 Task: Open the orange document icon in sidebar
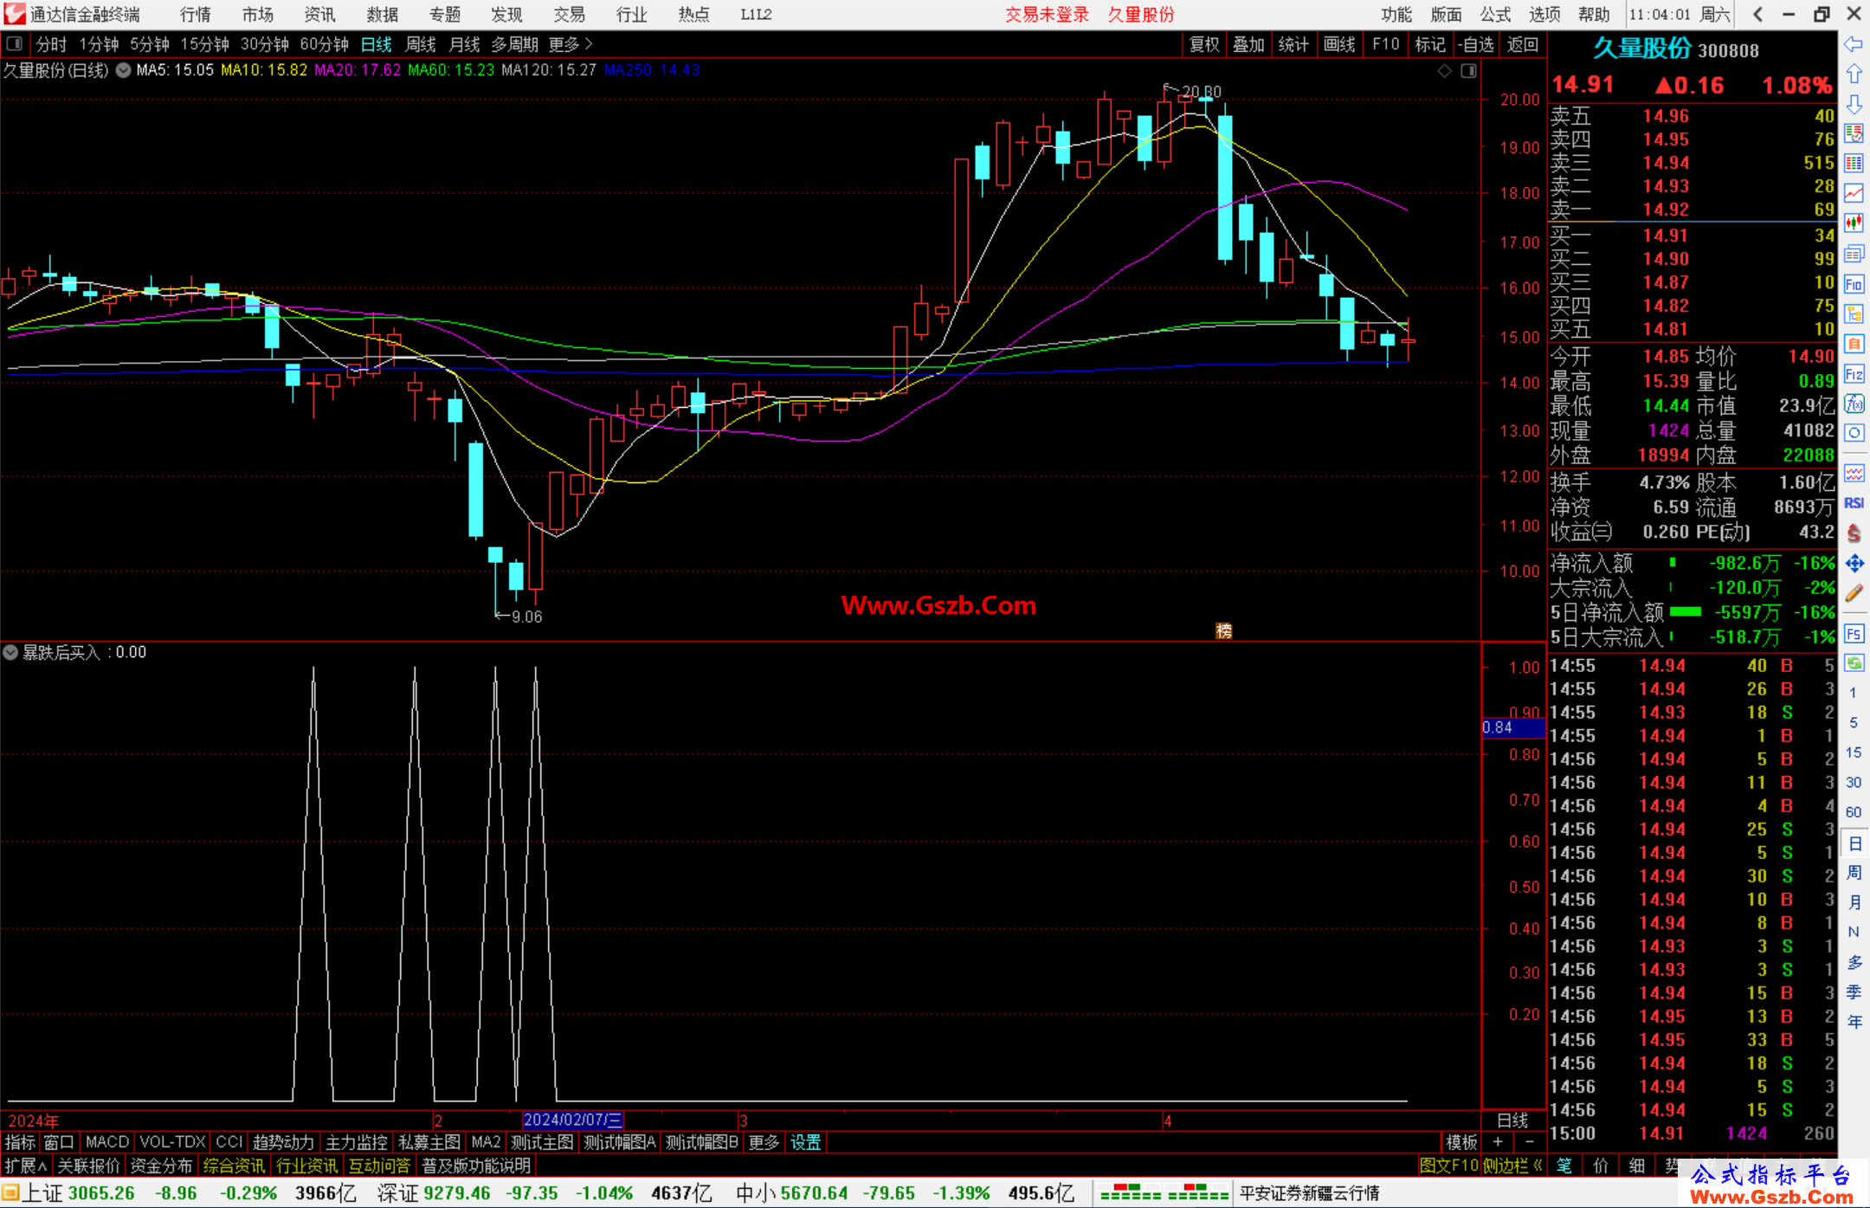(1854, 344)
